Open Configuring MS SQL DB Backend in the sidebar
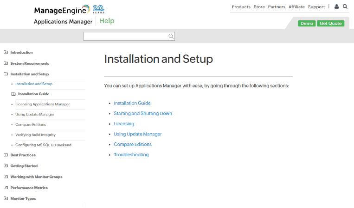This screenshot has width=354, height=208. click(43, 145)
